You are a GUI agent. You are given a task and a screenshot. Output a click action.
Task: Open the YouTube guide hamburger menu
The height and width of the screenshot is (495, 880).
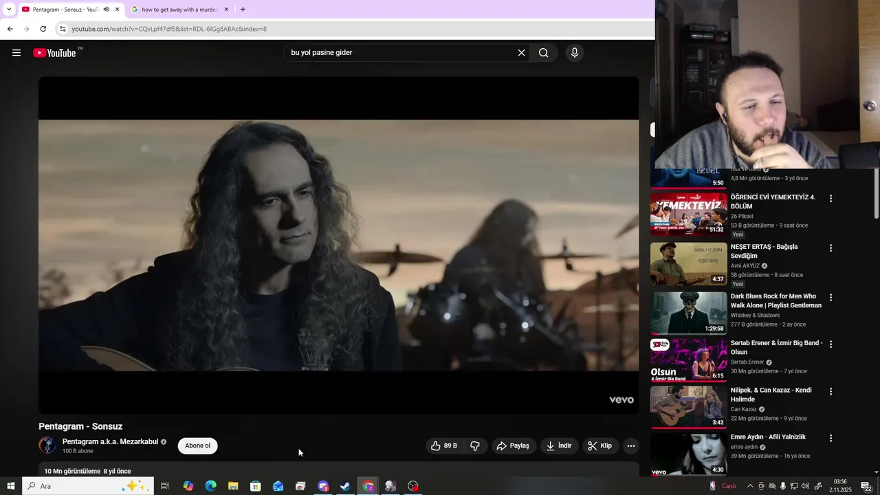tap(16, 53)
